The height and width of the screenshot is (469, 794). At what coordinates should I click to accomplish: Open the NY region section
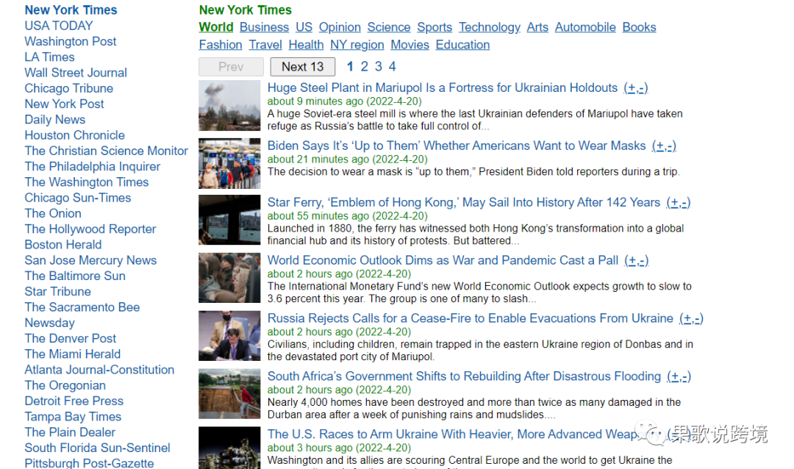click(x=357, y=45)
